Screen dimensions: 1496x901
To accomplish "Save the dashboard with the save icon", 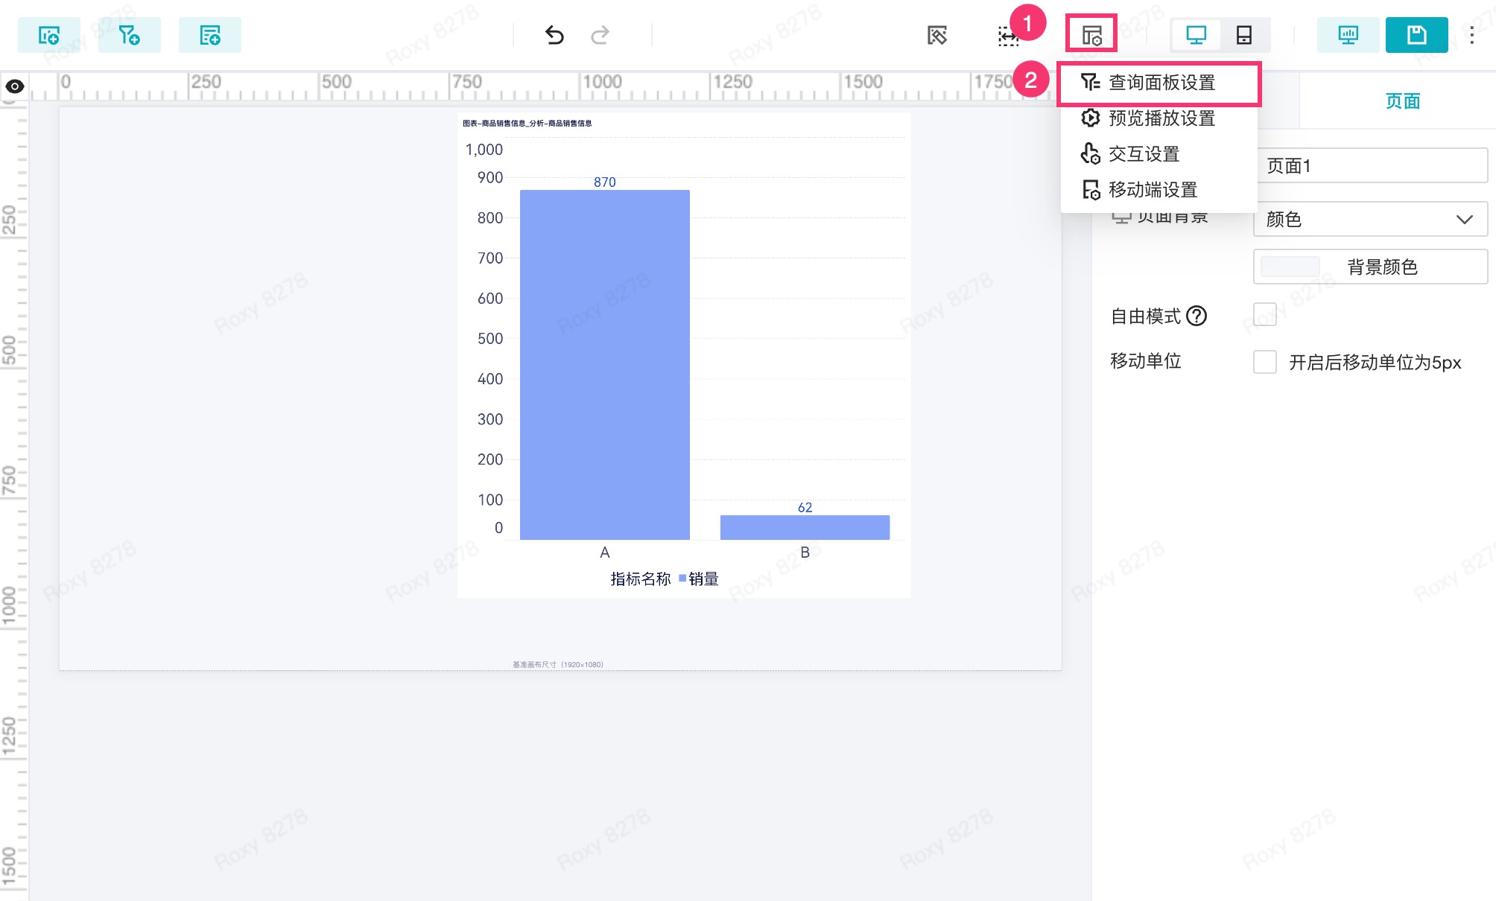I will pyautogui.click(x=1416, y=35).
